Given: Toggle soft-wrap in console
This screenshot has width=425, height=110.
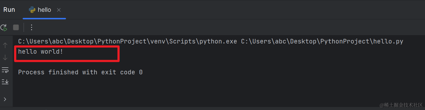Looking at the screenshot, I should click(5, 70).
